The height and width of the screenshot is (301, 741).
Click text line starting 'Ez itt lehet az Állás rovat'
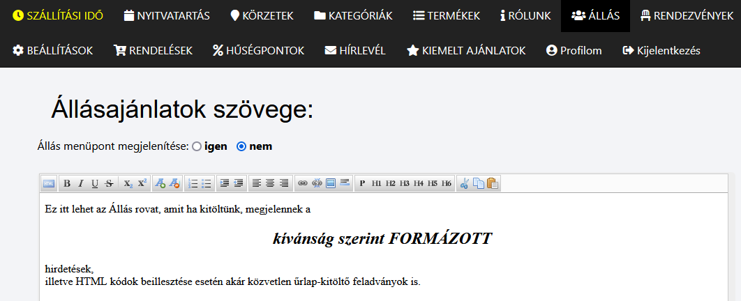click(178, 209)
